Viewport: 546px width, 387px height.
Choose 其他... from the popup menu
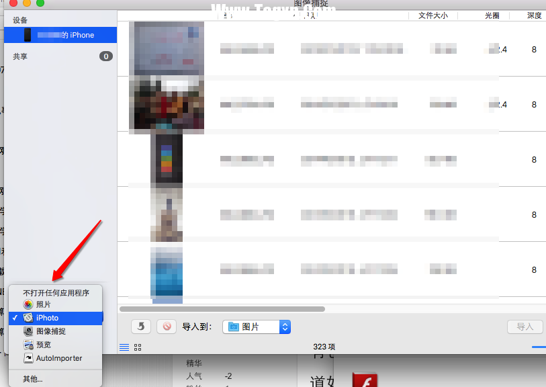coord(56,379)
